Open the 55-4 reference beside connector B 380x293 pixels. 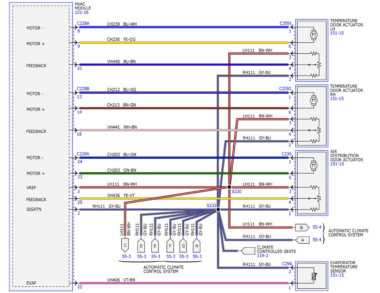click(x=317, y=227)
